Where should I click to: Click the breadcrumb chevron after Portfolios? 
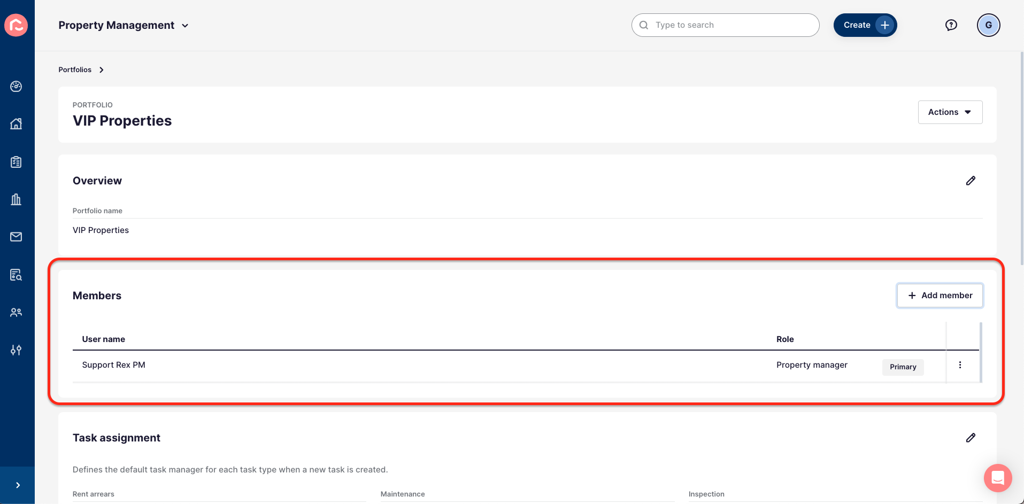102,70
